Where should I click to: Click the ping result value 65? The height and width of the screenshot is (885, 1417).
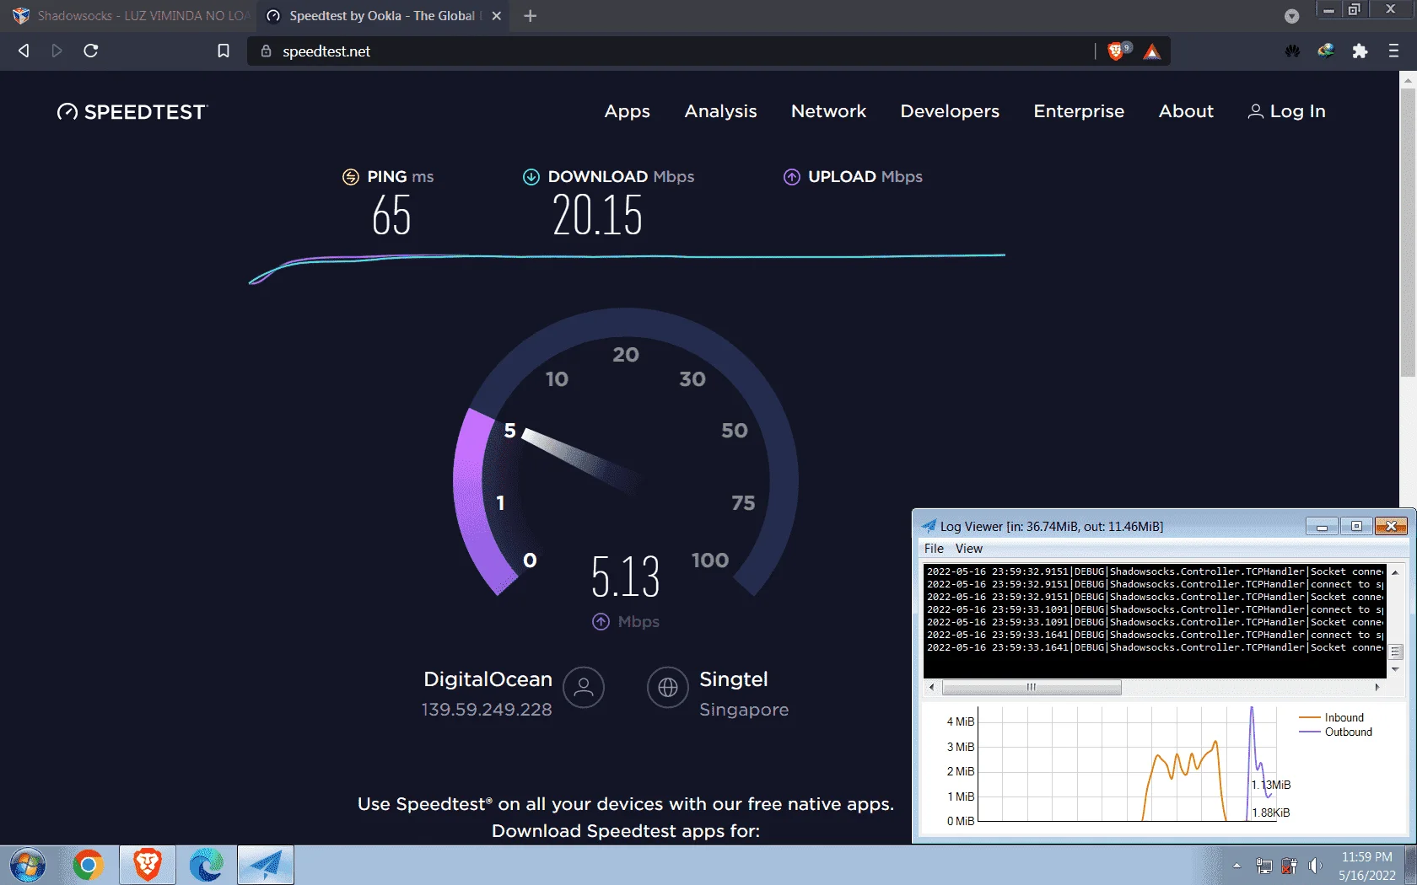tap(391, 215)
